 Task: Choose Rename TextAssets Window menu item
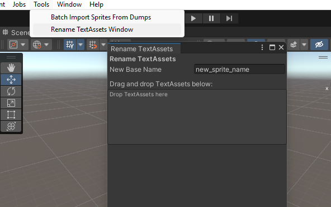[107, 29]
